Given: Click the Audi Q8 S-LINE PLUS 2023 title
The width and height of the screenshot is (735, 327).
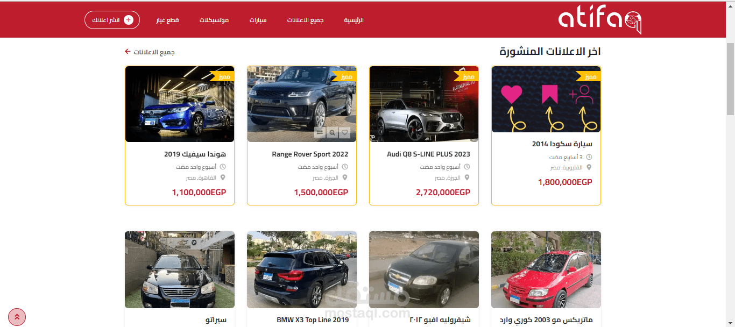Looking at the screenshot, I should point(429,154).
